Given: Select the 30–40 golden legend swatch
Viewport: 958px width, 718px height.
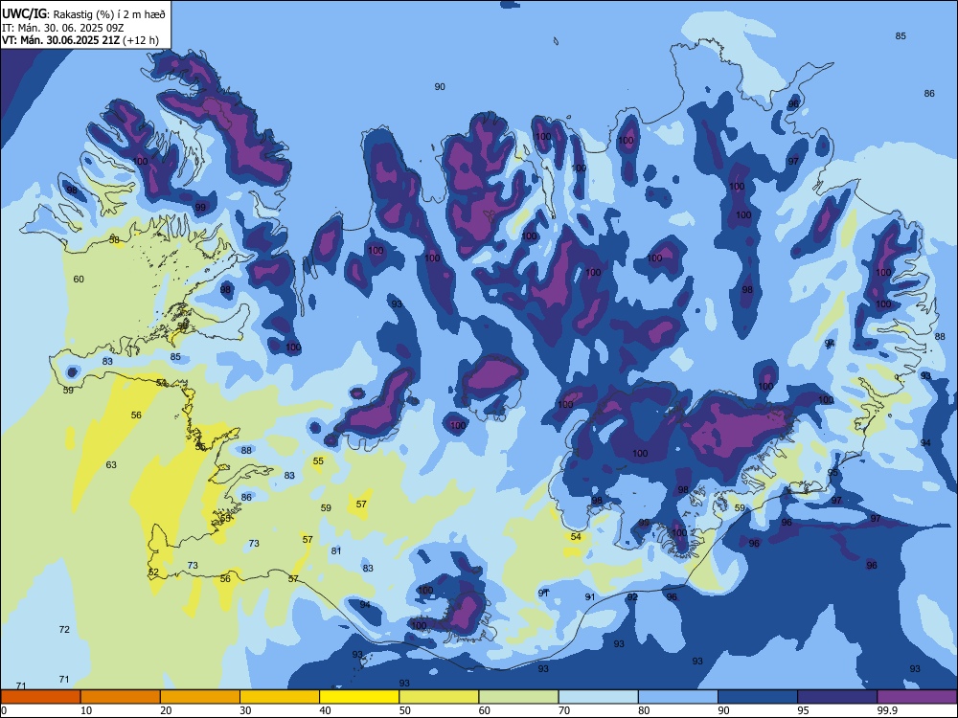Looking at the screenshot, I should tap(280, 697).
